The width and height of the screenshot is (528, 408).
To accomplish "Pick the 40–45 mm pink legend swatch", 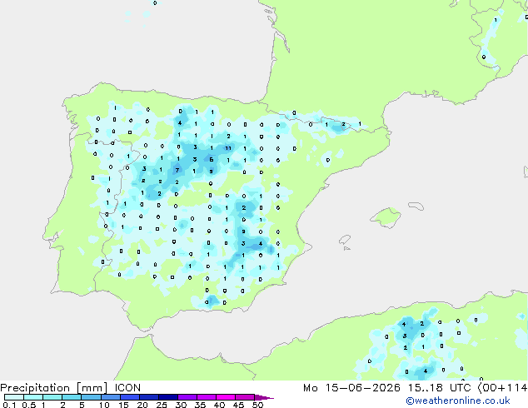I will [225, 397].
